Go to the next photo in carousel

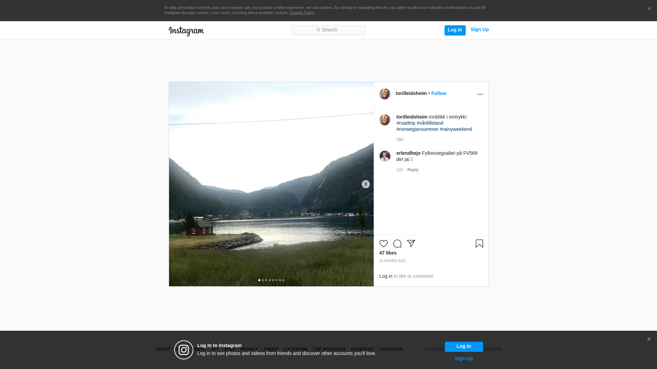366,184
